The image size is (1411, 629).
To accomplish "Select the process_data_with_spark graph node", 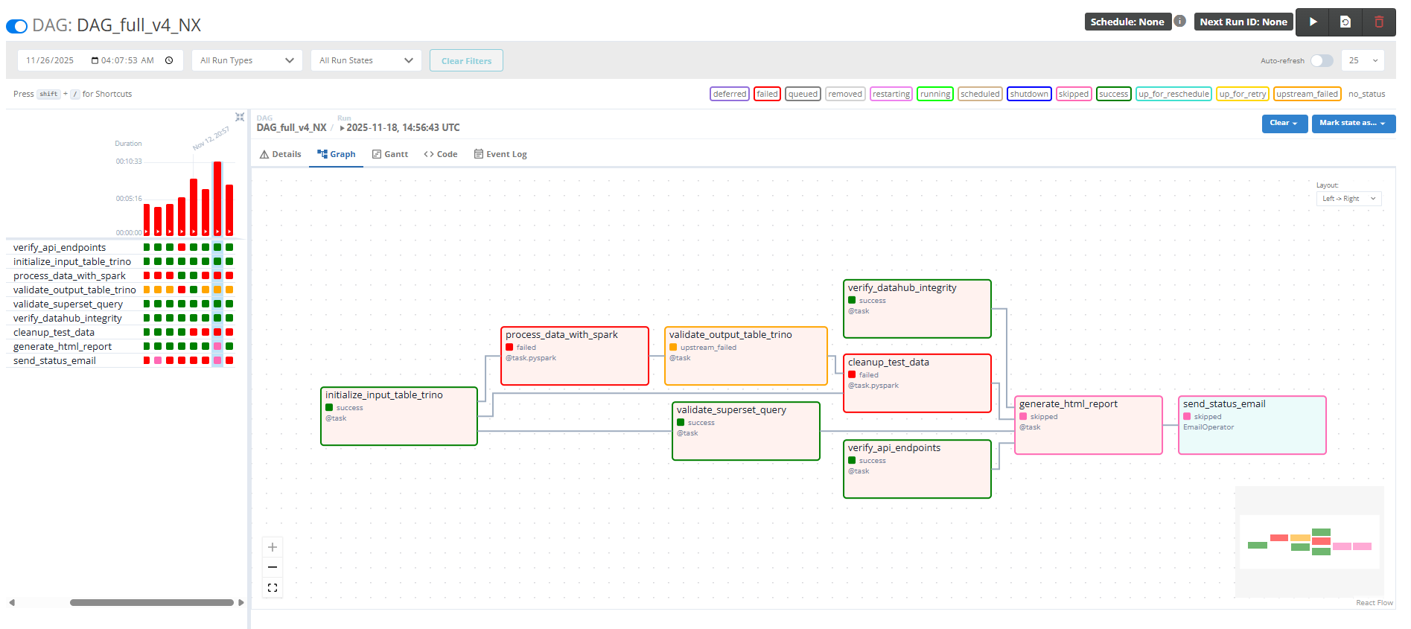I will tap(575, 356).
